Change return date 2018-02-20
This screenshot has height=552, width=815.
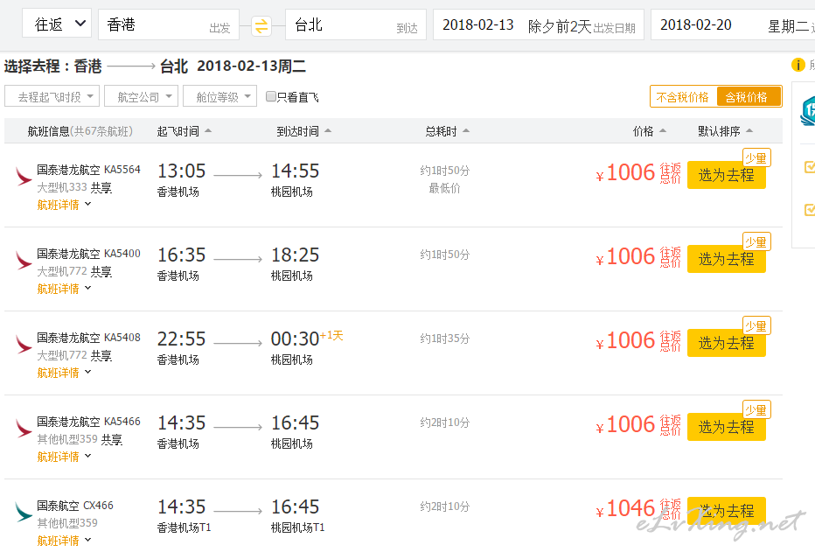pyautogui.click(x=733, y=24)
